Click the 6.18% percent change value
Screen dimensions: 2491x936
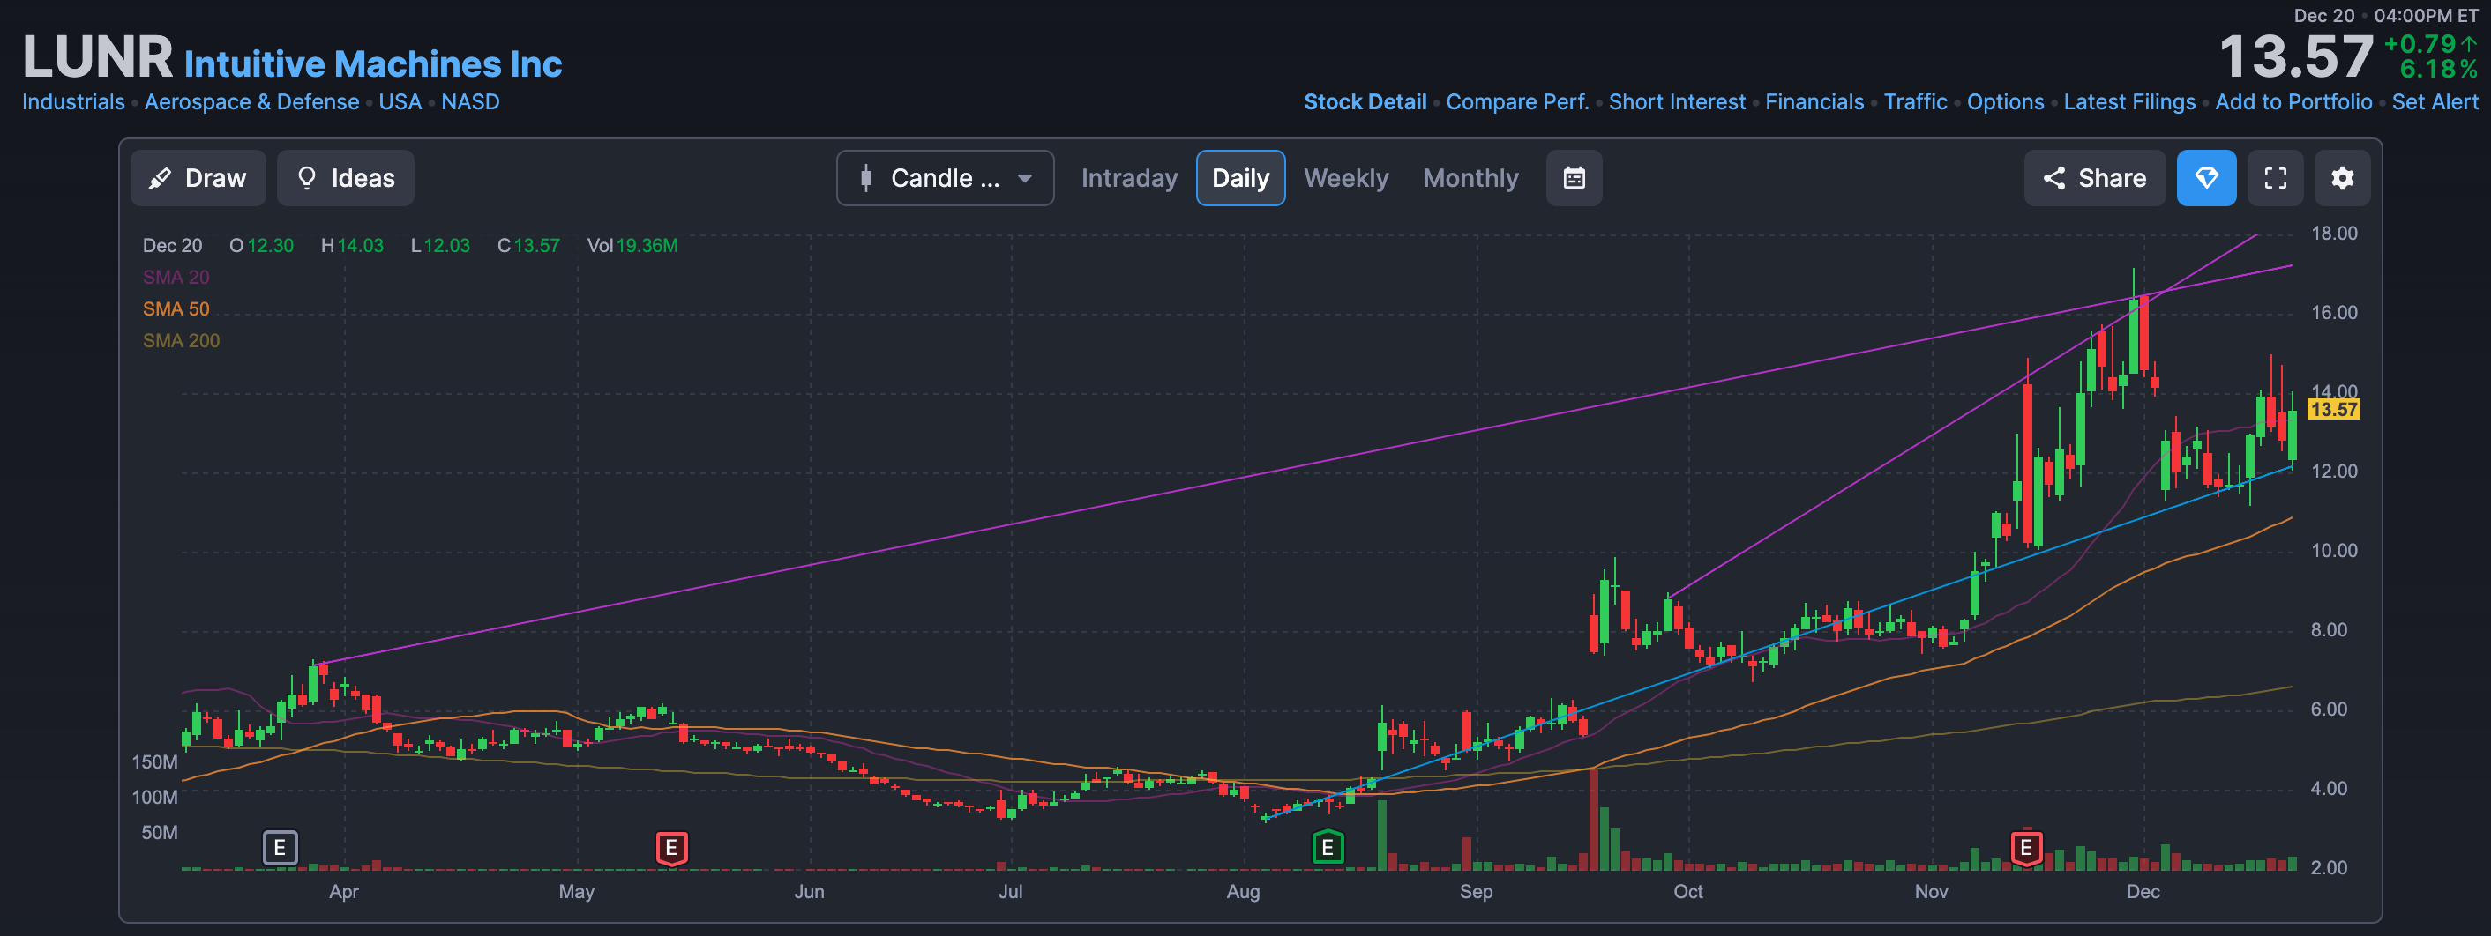click(2438, 70)
